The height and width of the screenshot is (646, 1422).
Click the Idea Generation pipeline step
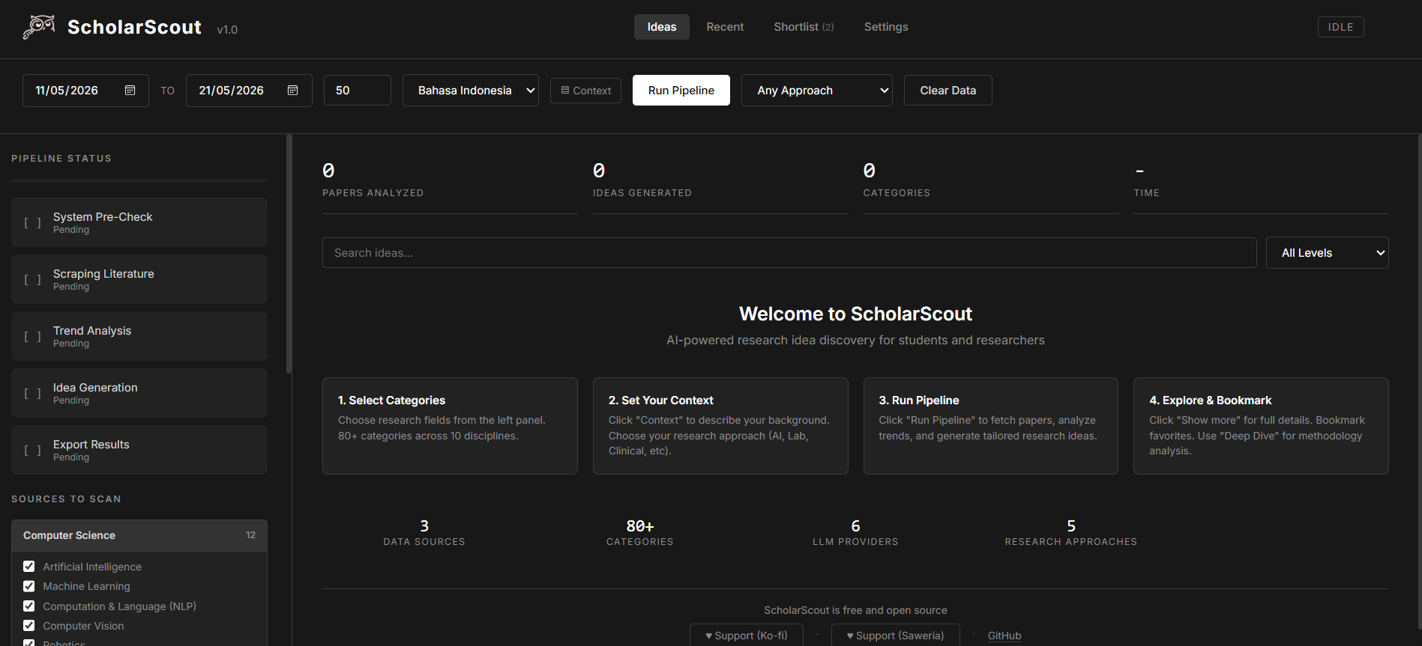(139, 393)
